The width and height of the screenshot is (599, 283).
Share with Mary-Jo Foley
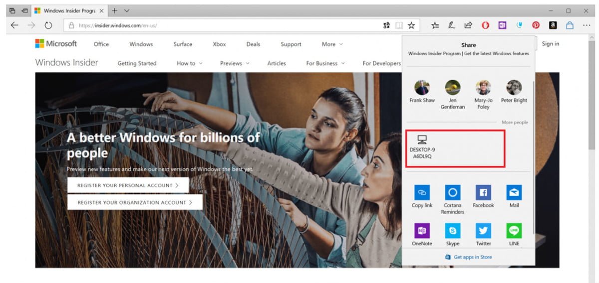click(x=483, y=95)
